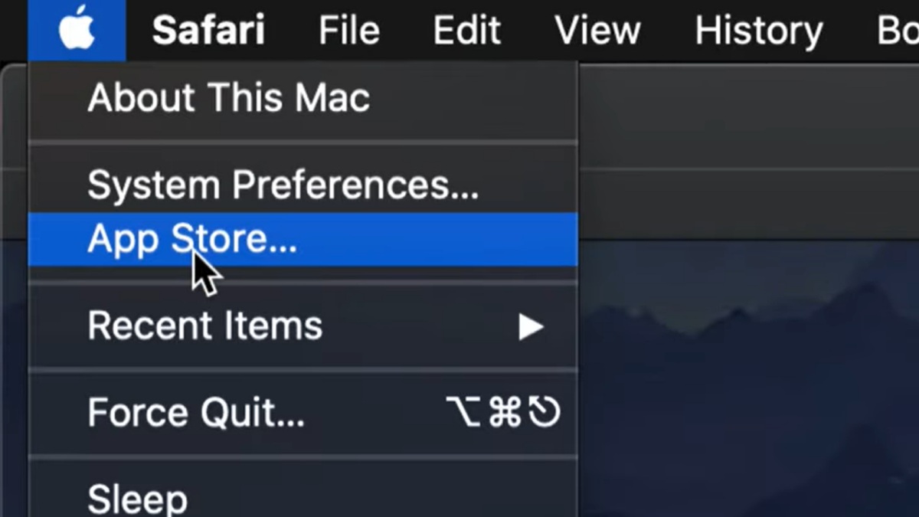This screenshot has height=517, width=919.
Task: Open the History menu
Action: (x=758, y=31)
